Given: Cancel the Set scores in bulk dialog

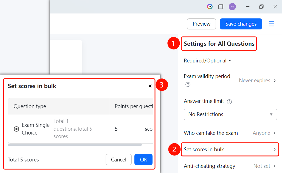Looking at the screenshot, I should click(x=119, y=160).
